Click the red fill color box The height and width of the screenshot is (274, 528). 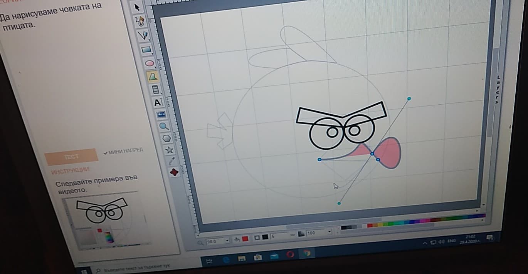pos(245,239)
